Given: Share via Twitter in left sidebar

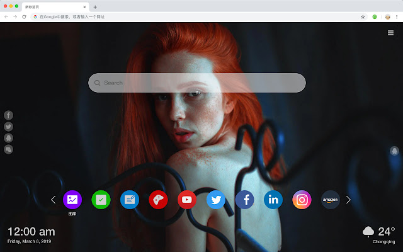Looking at the screenshot, I should (8, 127).
